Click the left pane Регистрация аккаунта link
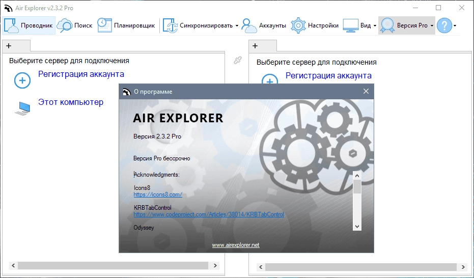Screen dimensions: 474x278 pyautogui.click(x=81, y=74)
